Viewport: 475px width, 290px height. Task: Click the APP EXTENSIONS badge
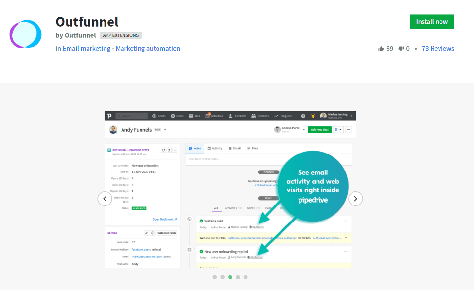click(121, 35)
